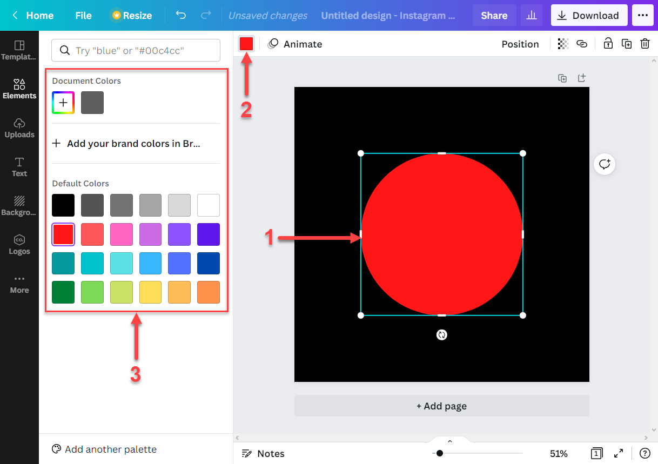Screen dimensions: 658x464
Task: Lock the selected element
Action: pyautogui.click(x=608, y=44)
